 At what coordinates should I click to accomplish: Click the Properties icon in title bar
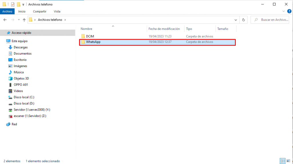[x=13, y=4]
